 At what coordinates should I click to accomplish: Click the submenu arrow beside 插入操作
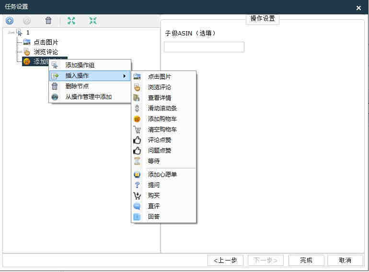coord(125,76)
